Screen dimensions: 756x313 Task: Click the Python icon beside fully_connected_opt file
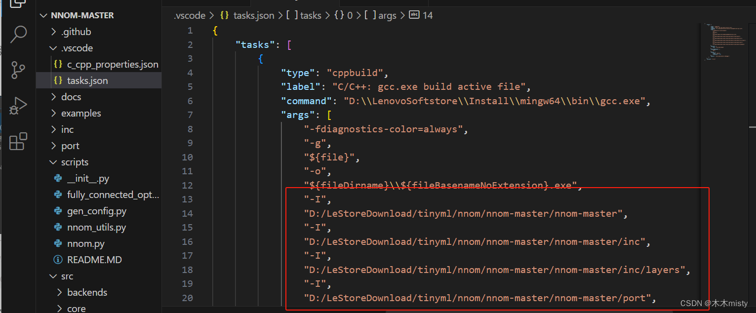point(58,195)
